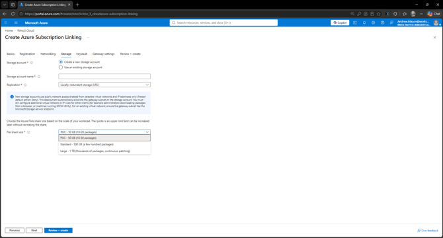Click info icon next to Storage account
Viewport: 443px width, 238px height.
[32, 63]
